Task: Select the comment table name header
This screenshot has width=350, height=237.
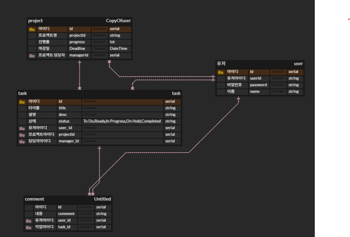Action: pyautogui.click(x=34, y=199)
